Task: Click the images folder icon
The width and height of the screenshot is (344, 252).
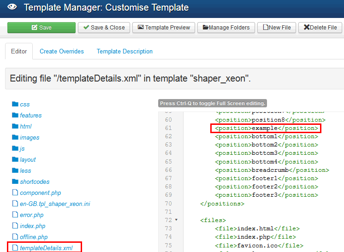Action: pyautogui.click(x=15, y=137)
